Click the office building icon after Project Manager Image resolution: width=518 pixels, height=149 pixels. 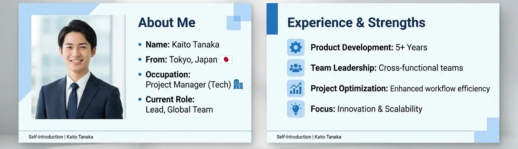point(238,84)
